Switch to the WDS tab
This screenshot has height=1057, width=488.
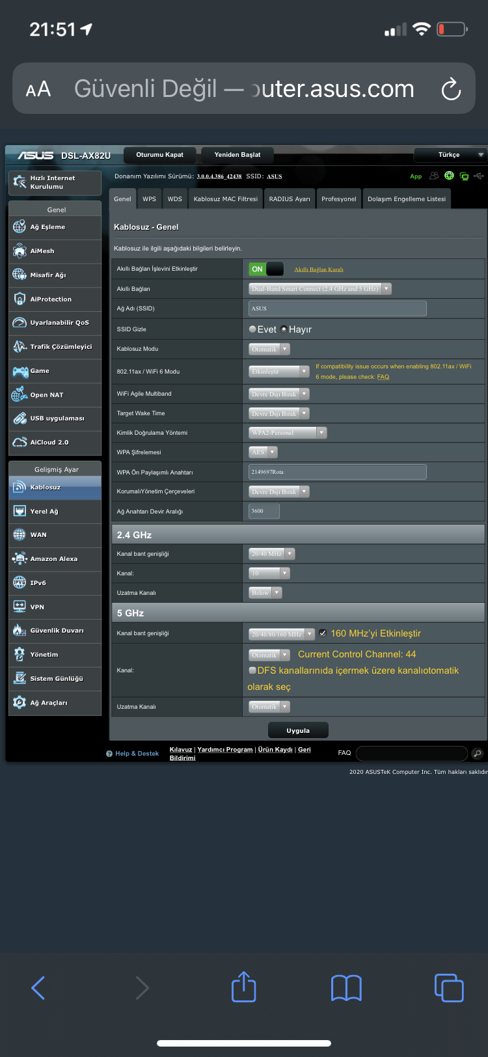click(x=175, y=199)
